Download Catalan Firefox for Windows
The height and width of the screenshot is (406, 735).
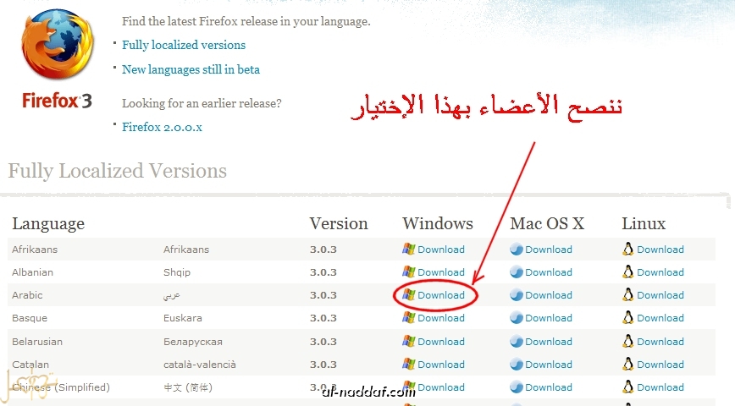[441, 365]
